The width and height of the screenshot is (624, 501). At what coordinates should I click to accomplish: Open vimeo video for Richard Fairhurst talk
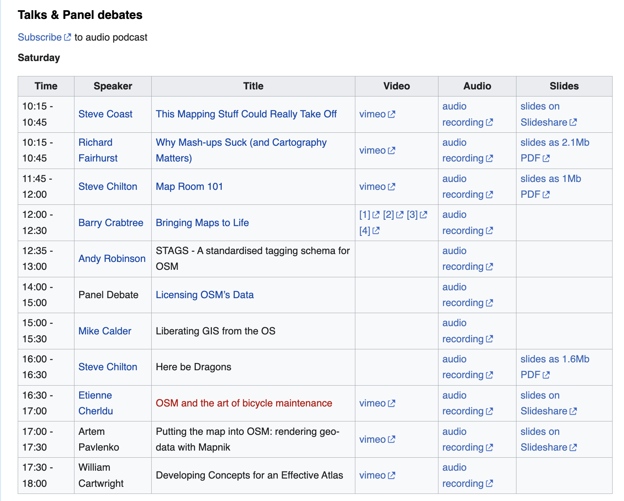pos(377,150)
